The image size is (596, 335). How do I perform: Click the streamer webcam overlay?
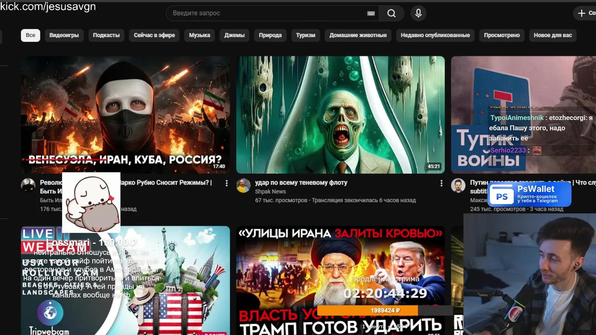pyautogui.click(x=530, y=275)
